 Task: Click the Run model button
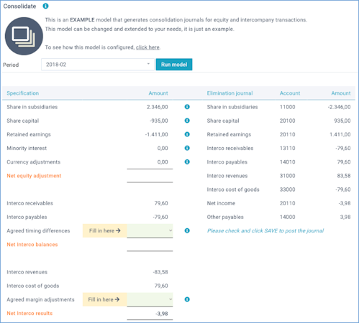pos(174,65)
